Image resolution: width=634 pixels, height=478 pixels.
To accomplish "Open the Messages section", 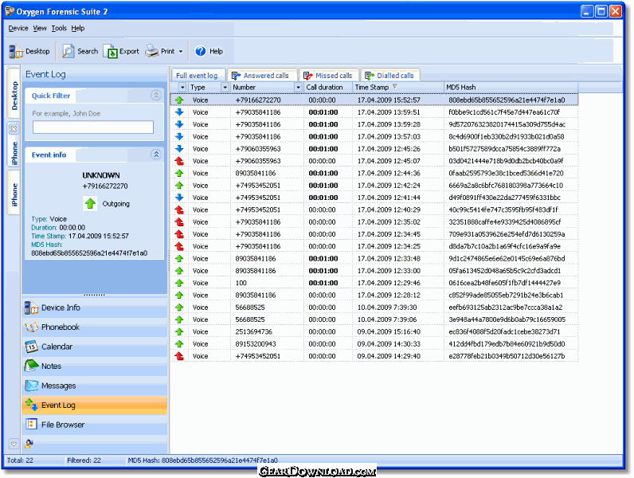I will tap(94, 386).
